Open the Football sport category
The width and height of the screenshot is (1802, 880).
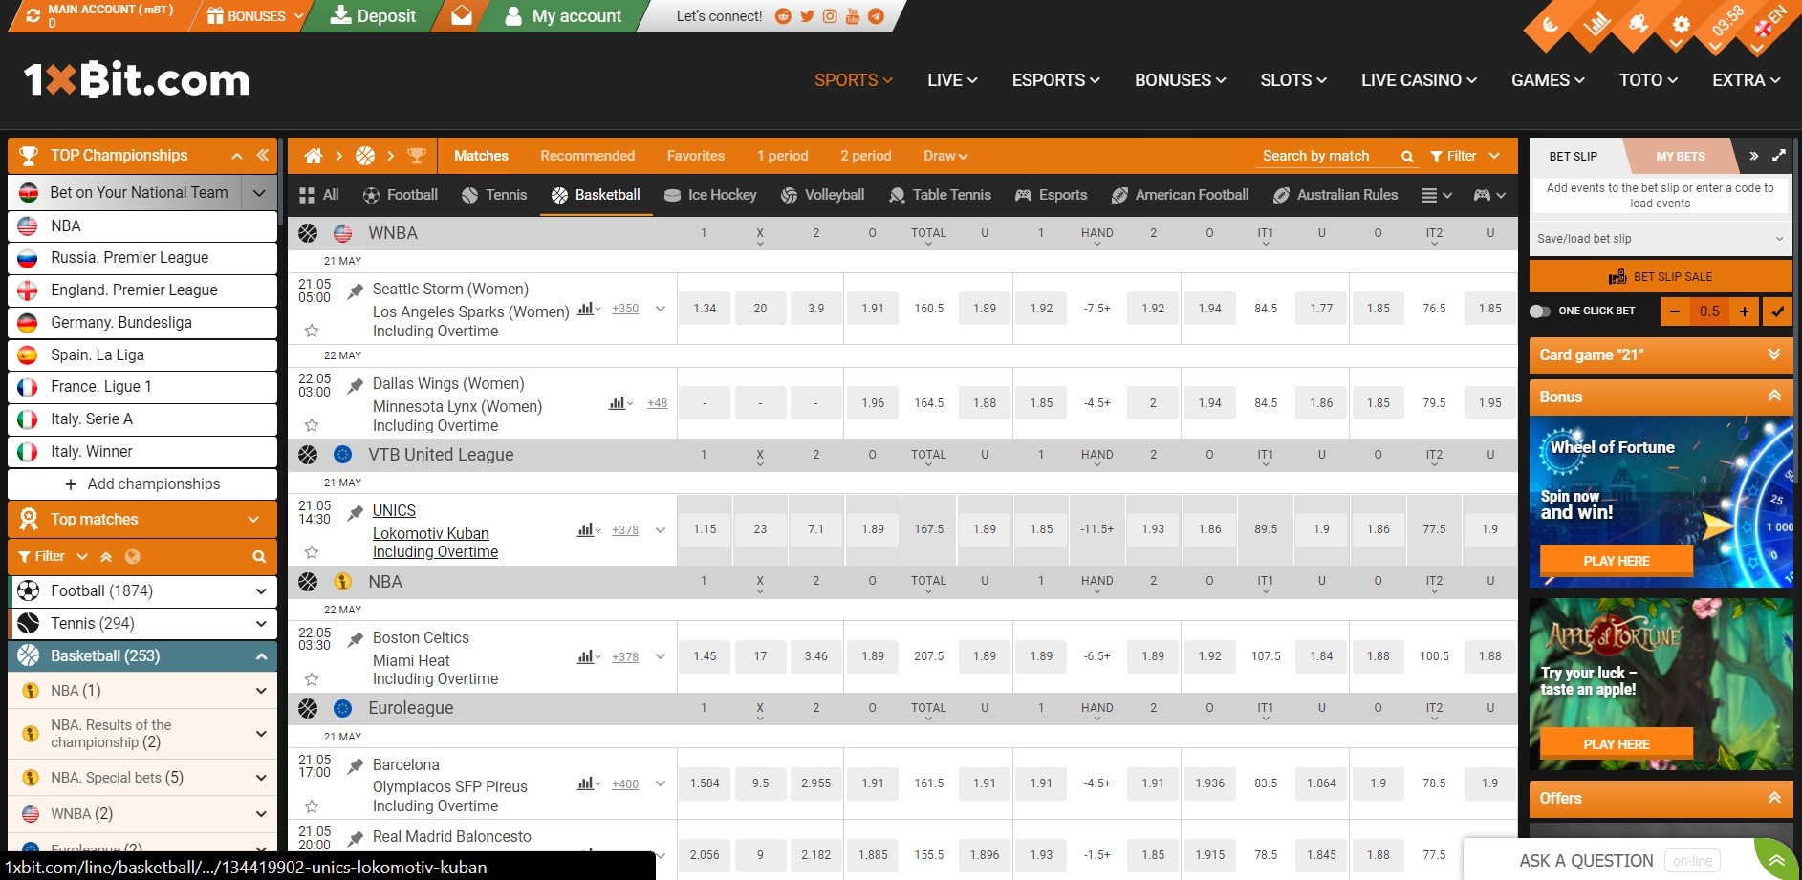[402, 194]
